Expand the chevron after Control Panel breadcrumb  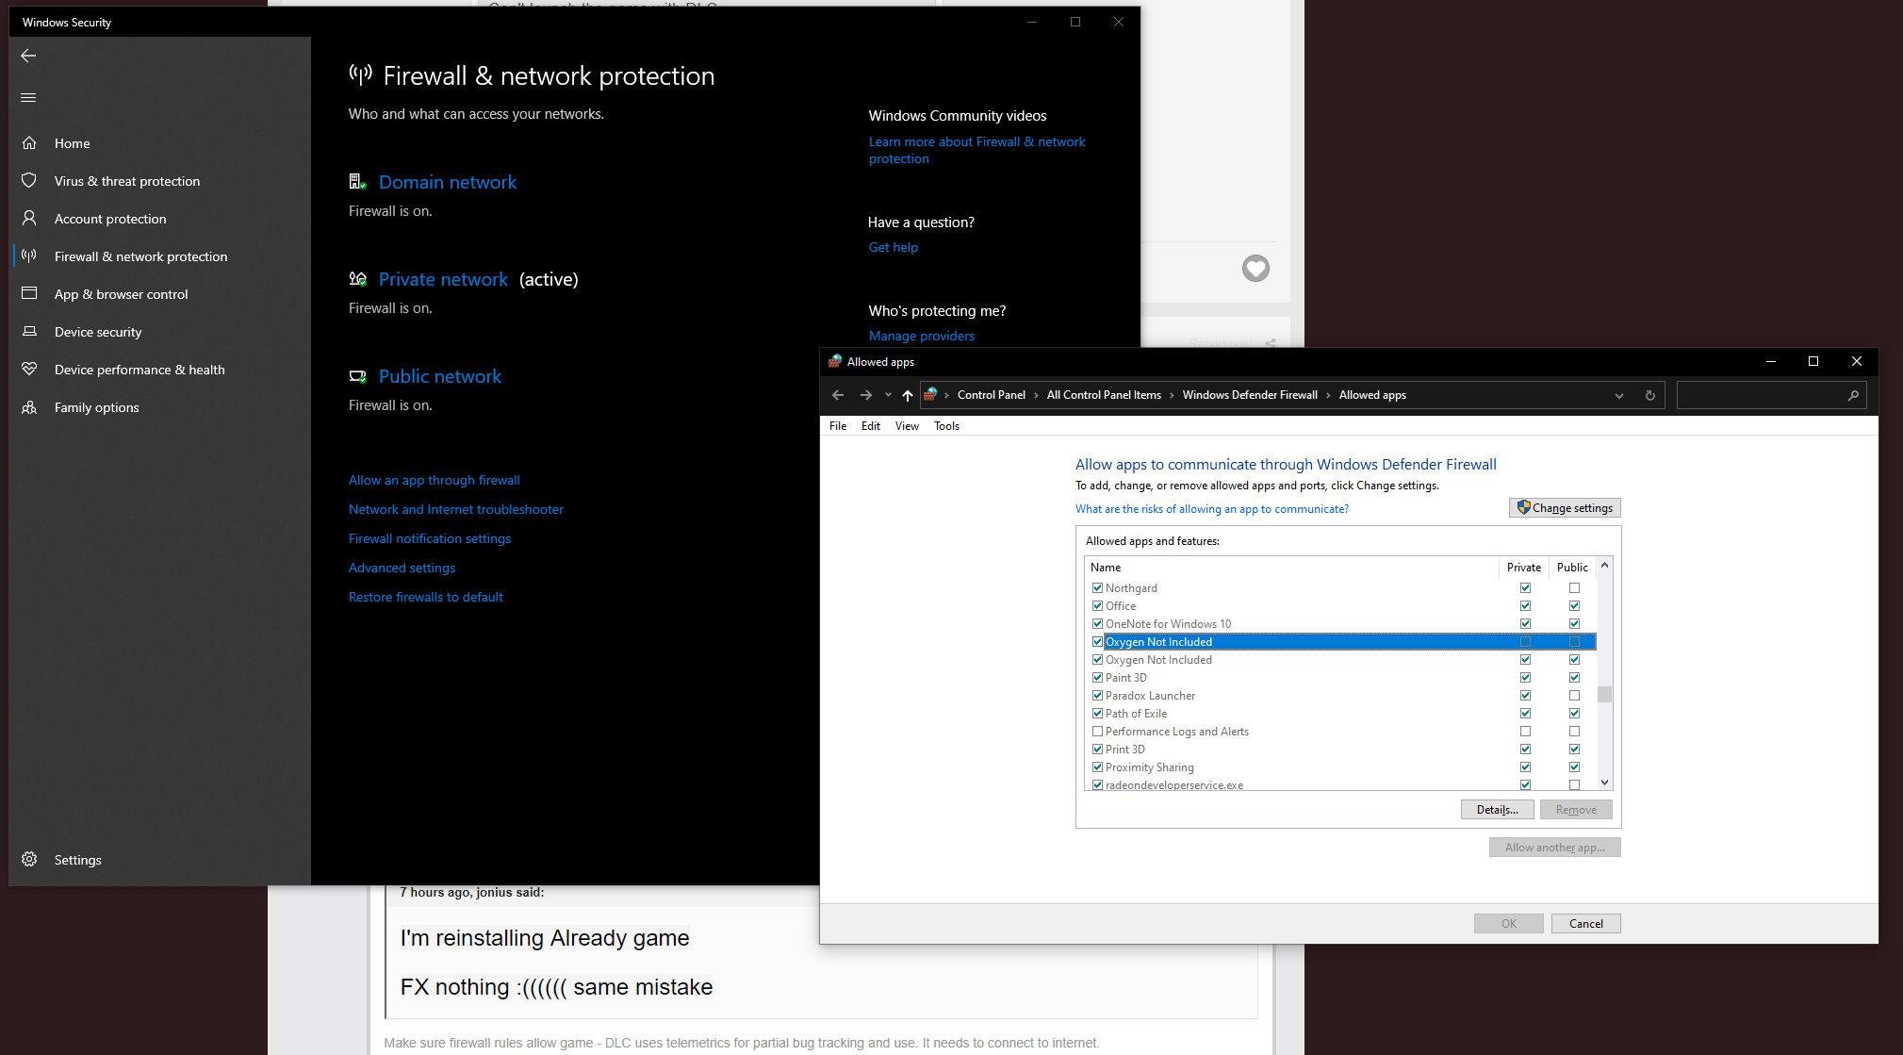[x=1036, y=395]
